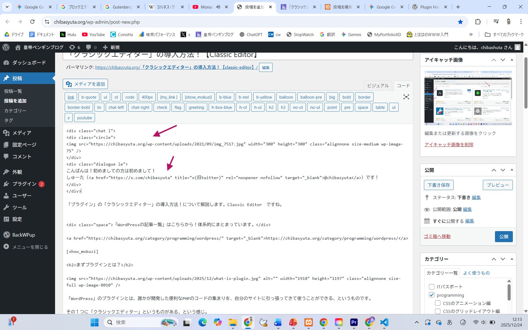Open the Windows Start menu
This screenshot has width=528, height=330.
(94, 322)
